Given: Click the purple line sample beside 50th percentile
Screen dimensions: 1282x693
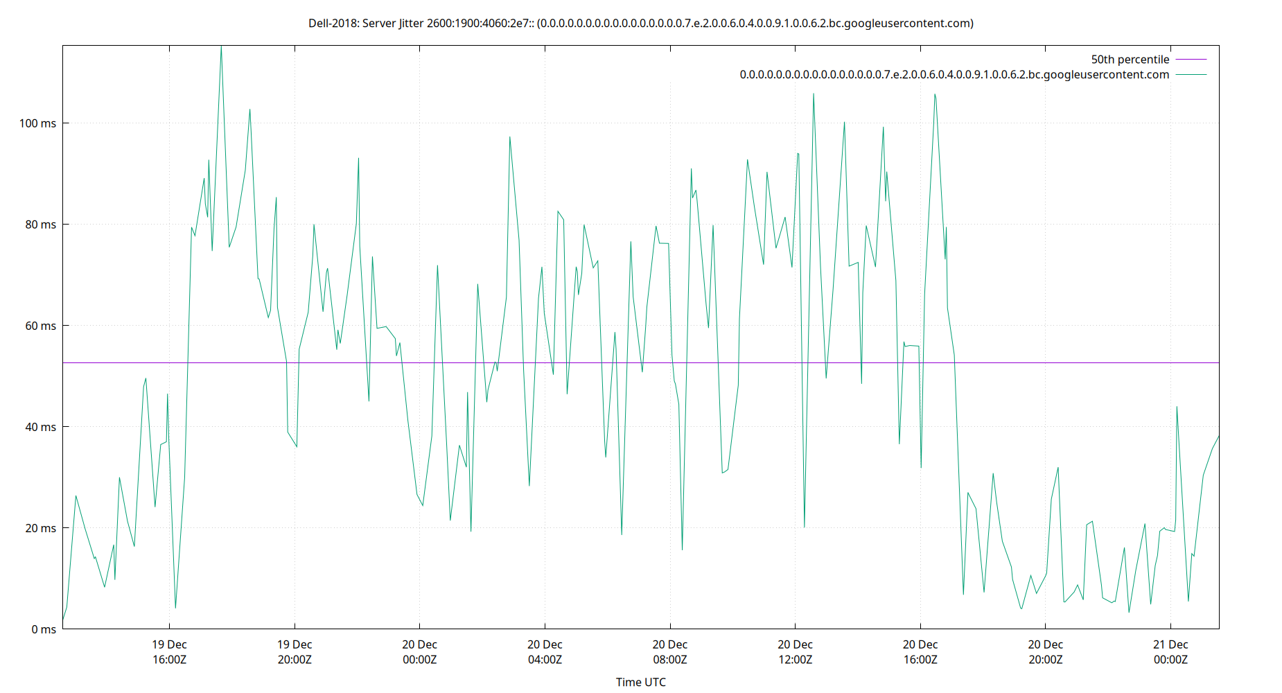Looking at the screenshot, I should click(1189, 60).
